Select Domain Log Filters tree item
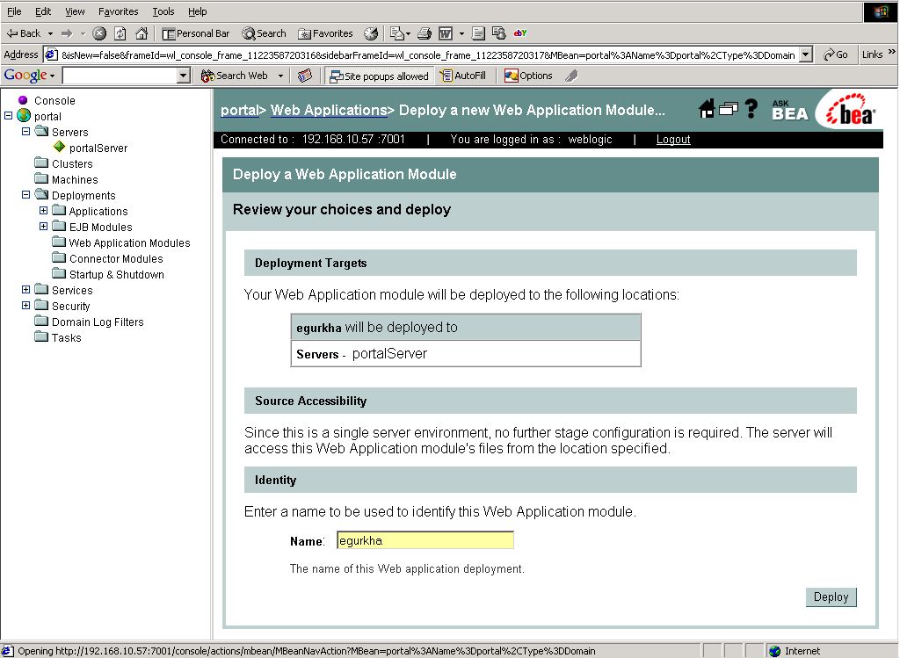Image resolution: width=900 pixels, height=658 pixels. 98,322
